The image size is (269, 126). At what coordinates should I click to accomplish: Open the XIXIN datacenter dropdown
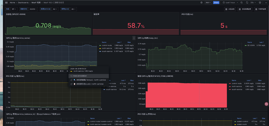pos(33,9)
